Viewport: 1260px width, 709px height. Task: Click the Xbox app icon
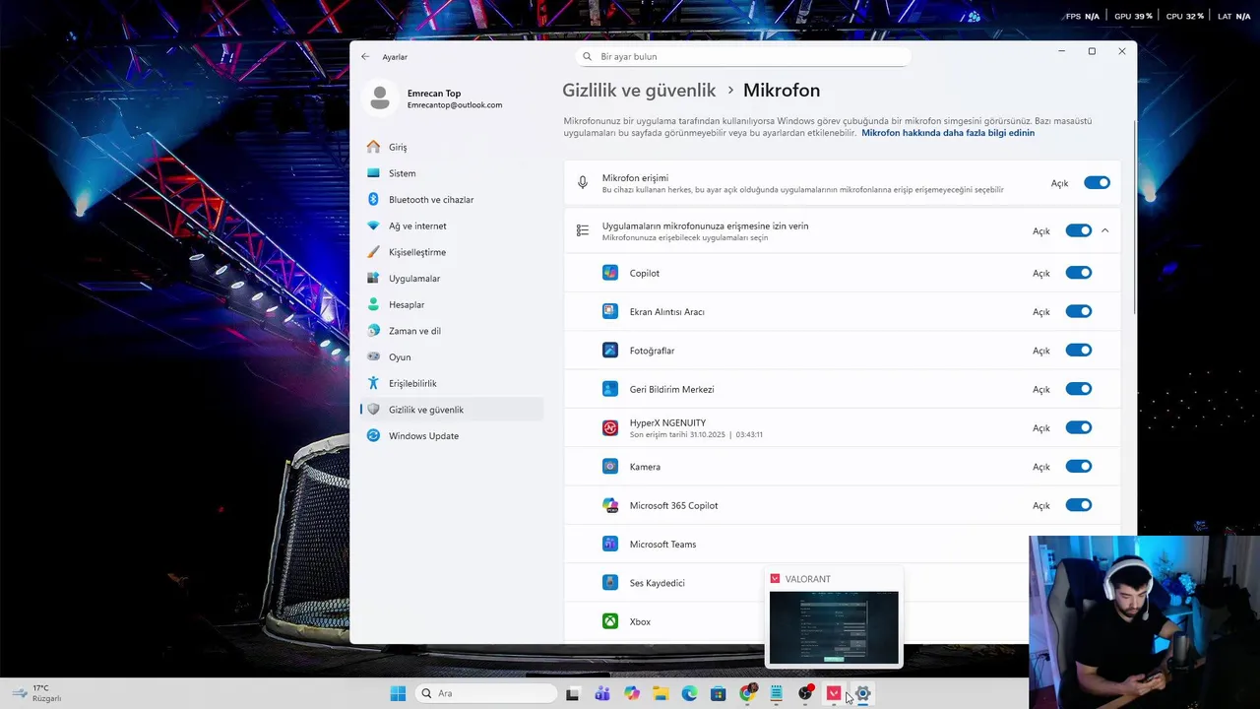click(x=610, y=621)
